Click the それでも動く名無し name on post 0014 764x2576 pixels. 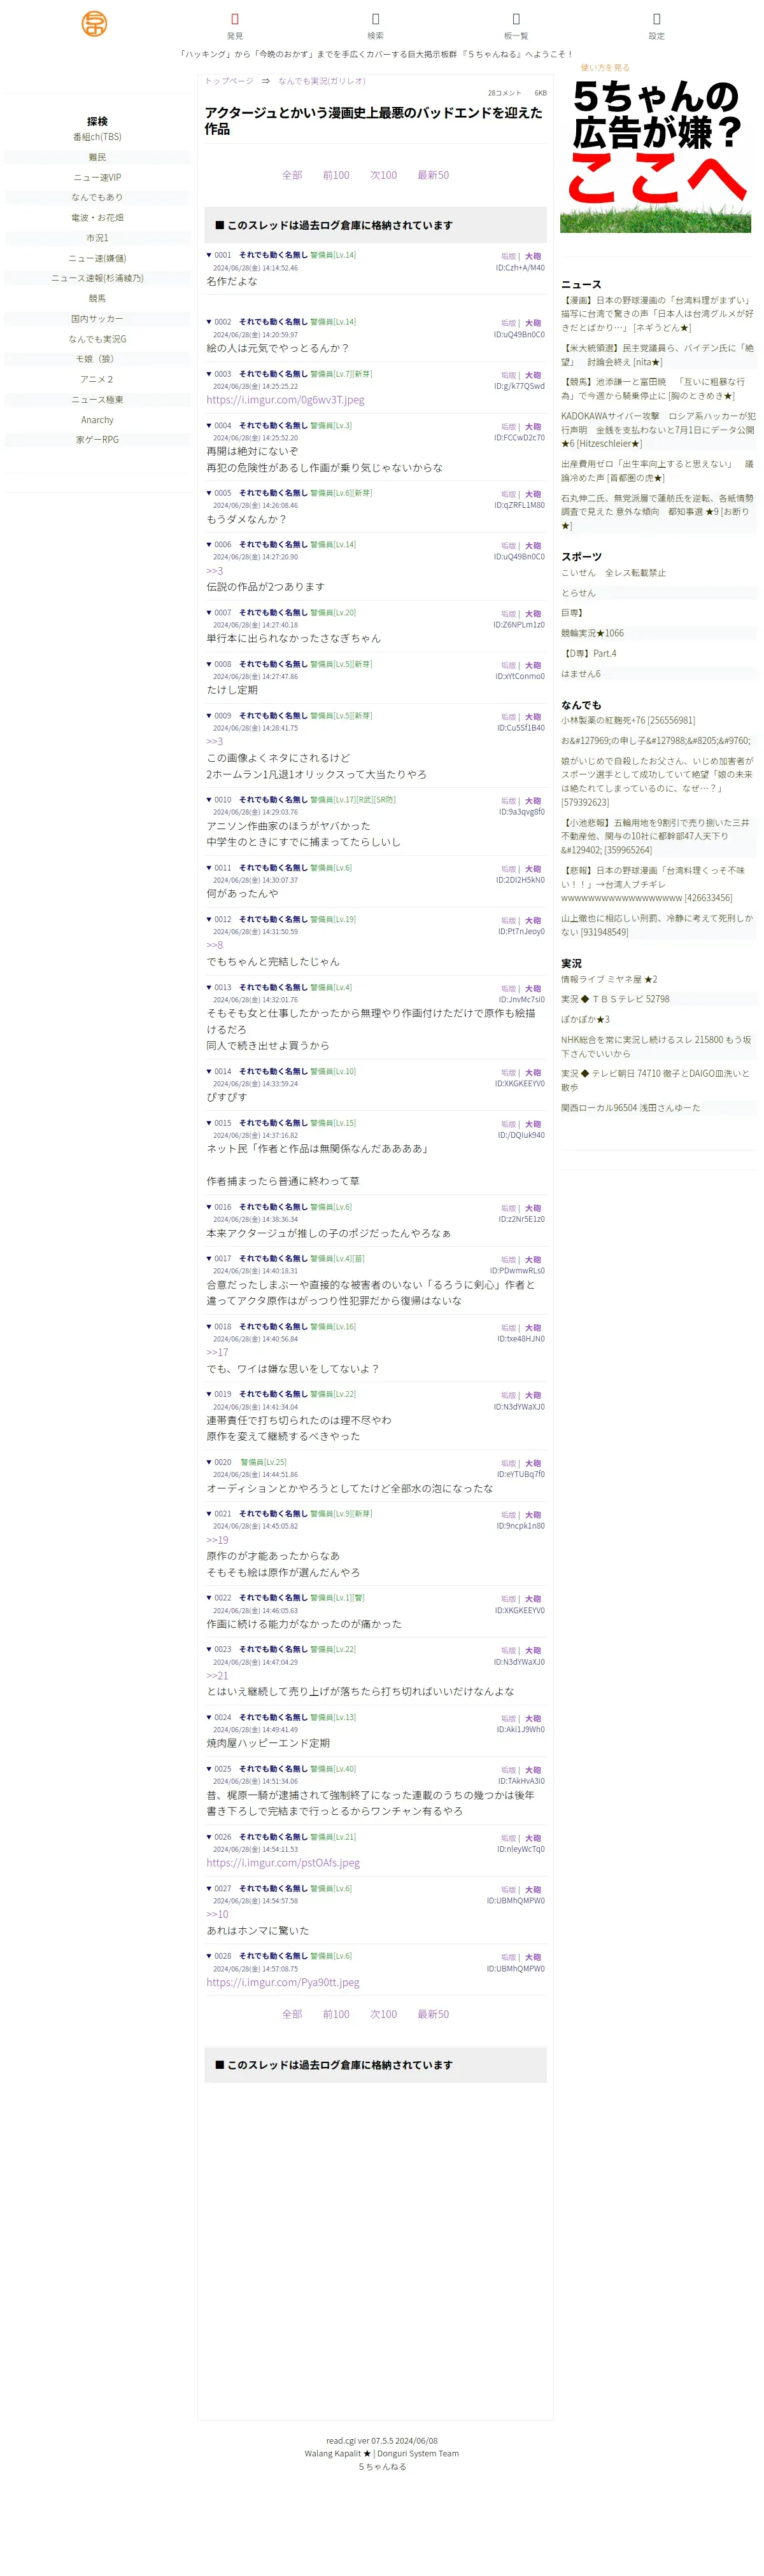pyautogui.click(x=273, y=1071)
